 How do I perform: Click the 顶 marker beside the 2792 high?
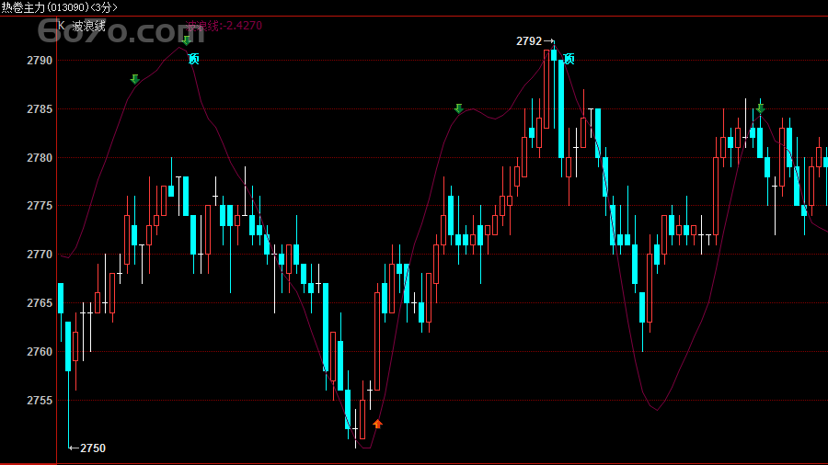[569, 59]
